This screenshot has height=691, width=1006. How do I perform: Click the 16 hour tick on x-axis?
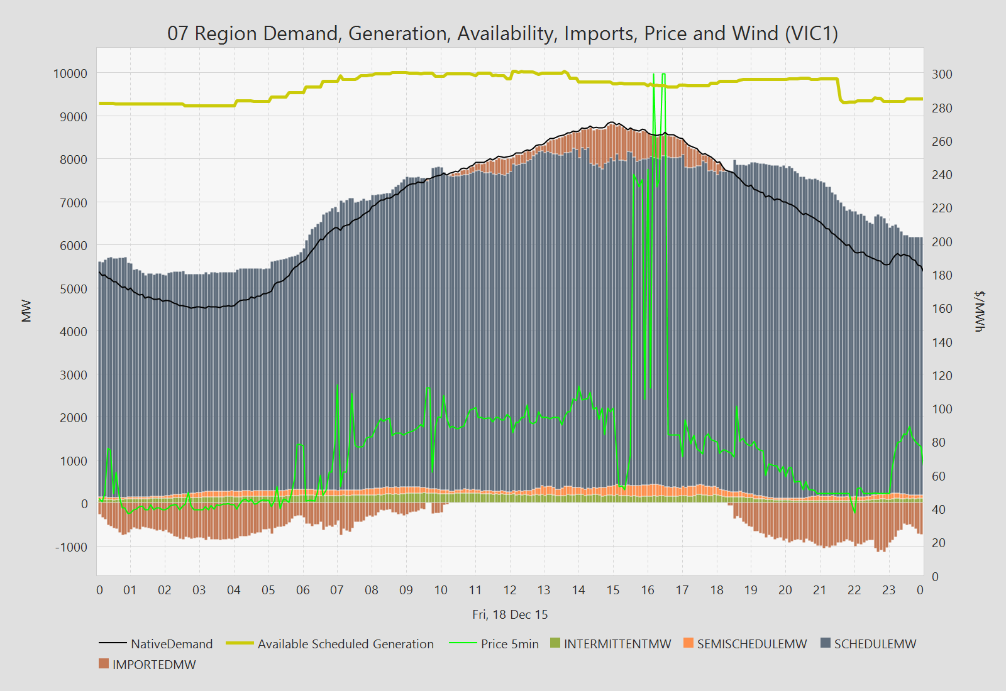(x=647, y=590)
